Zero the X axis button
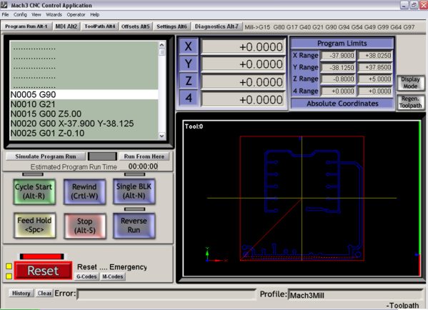The height and width of the screenshot is (310, 428). (189, 46)
